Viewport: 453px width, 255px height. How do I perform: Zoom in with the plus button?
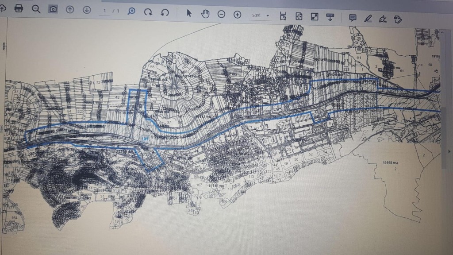click(x=237, y=15)
